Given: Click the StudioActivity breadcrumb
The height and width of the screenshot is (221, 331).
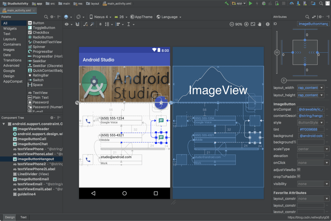Looking at the screenshot, I should pos(16,3).
